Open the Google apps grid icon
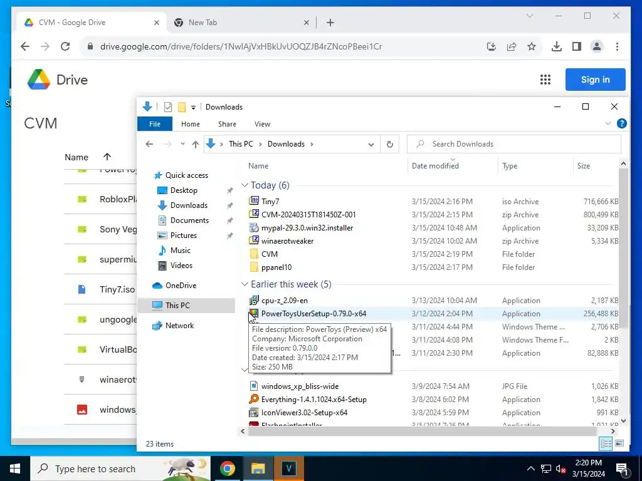 pyautogui.click(x=545, y=80)
